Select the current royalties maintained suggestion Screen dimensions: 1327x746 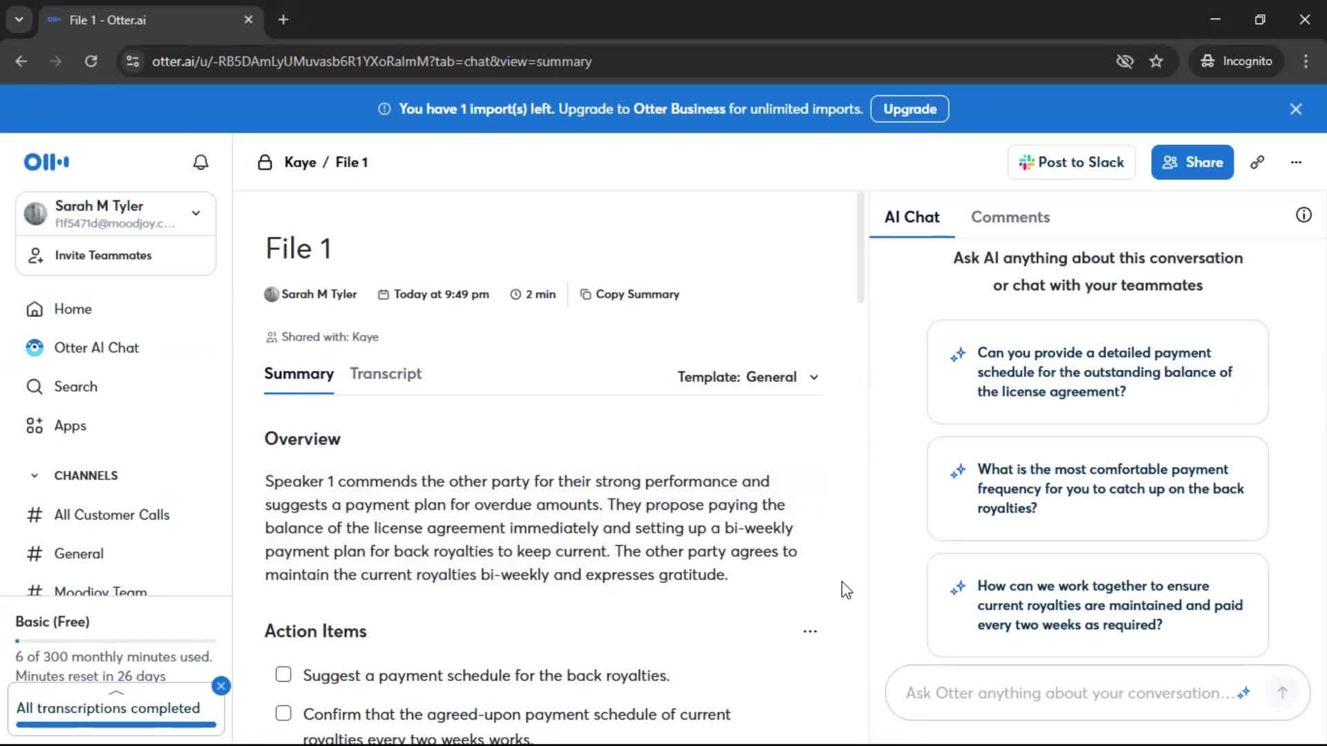point(1098,606)
